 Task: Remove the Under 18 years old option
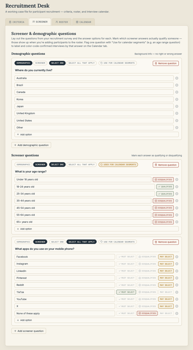[177, 179]
